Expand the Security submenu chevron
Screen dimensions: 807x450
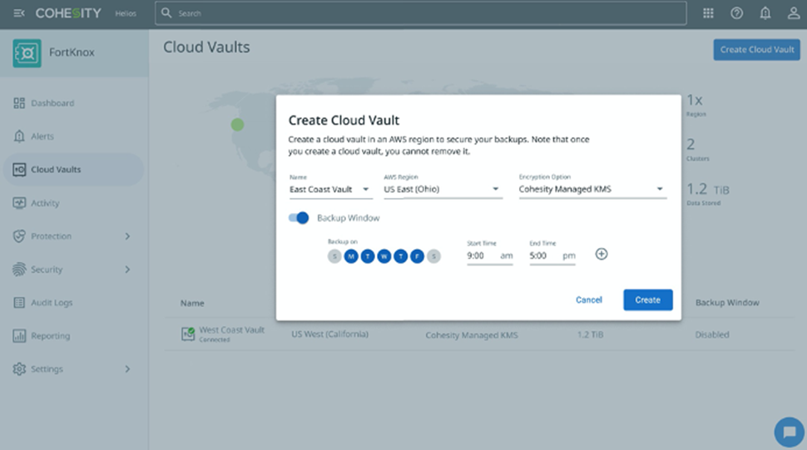[x=127, y=270]
